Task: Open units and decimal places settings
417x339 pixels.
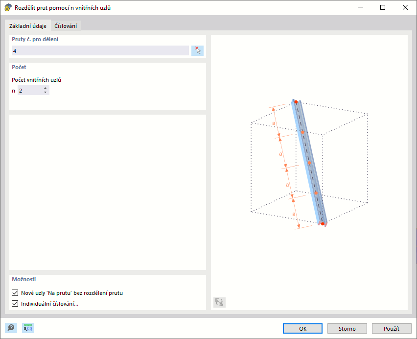Action: pos(28,328)
